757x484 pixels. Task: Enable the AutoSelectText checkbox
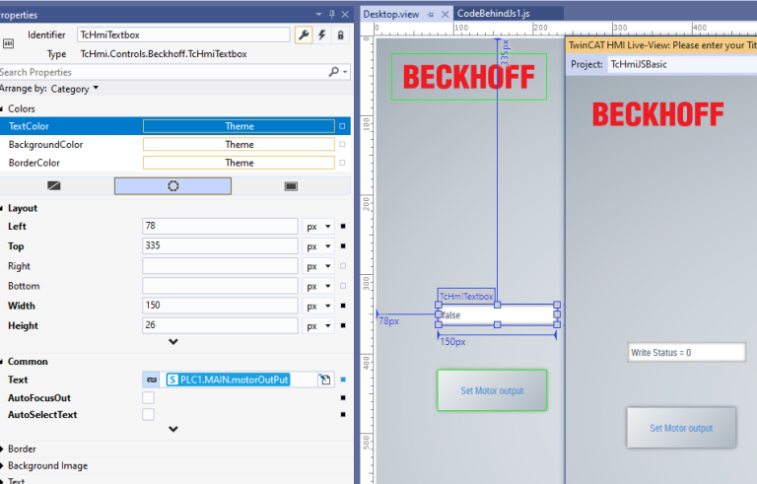148,414
